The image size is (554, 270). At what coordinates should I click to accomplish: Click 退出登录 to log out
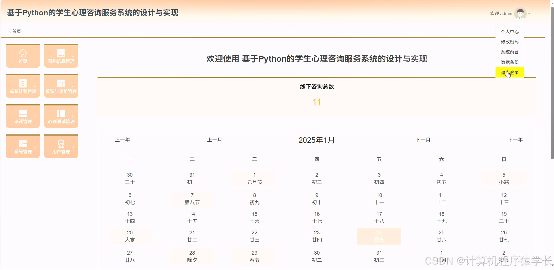pos(509,72)
